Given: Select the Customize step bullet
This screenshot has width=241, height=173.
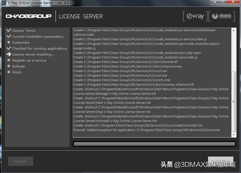Looking at the screenshot, I should pyautogui.click(x=9, y=42).
